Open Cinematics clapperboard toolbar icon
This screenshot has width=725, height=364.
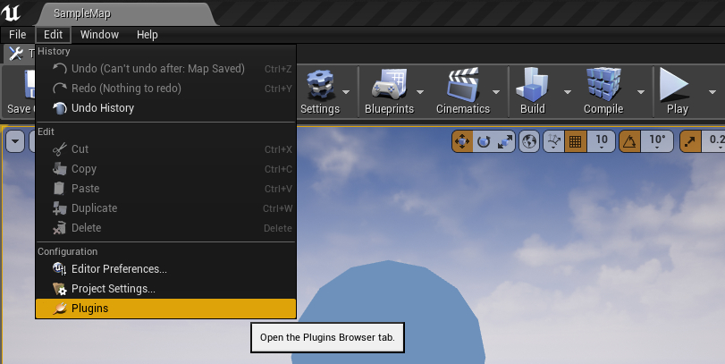pyautogui.click(x=463, y=85)
